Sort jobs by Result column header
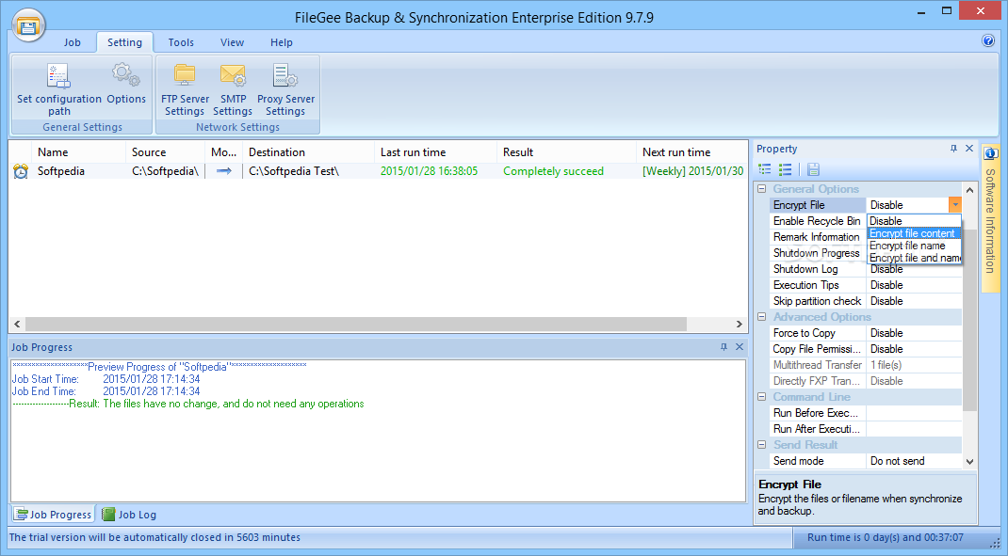Viewport: 1008px width, 556px height. [x=566, y=152]
